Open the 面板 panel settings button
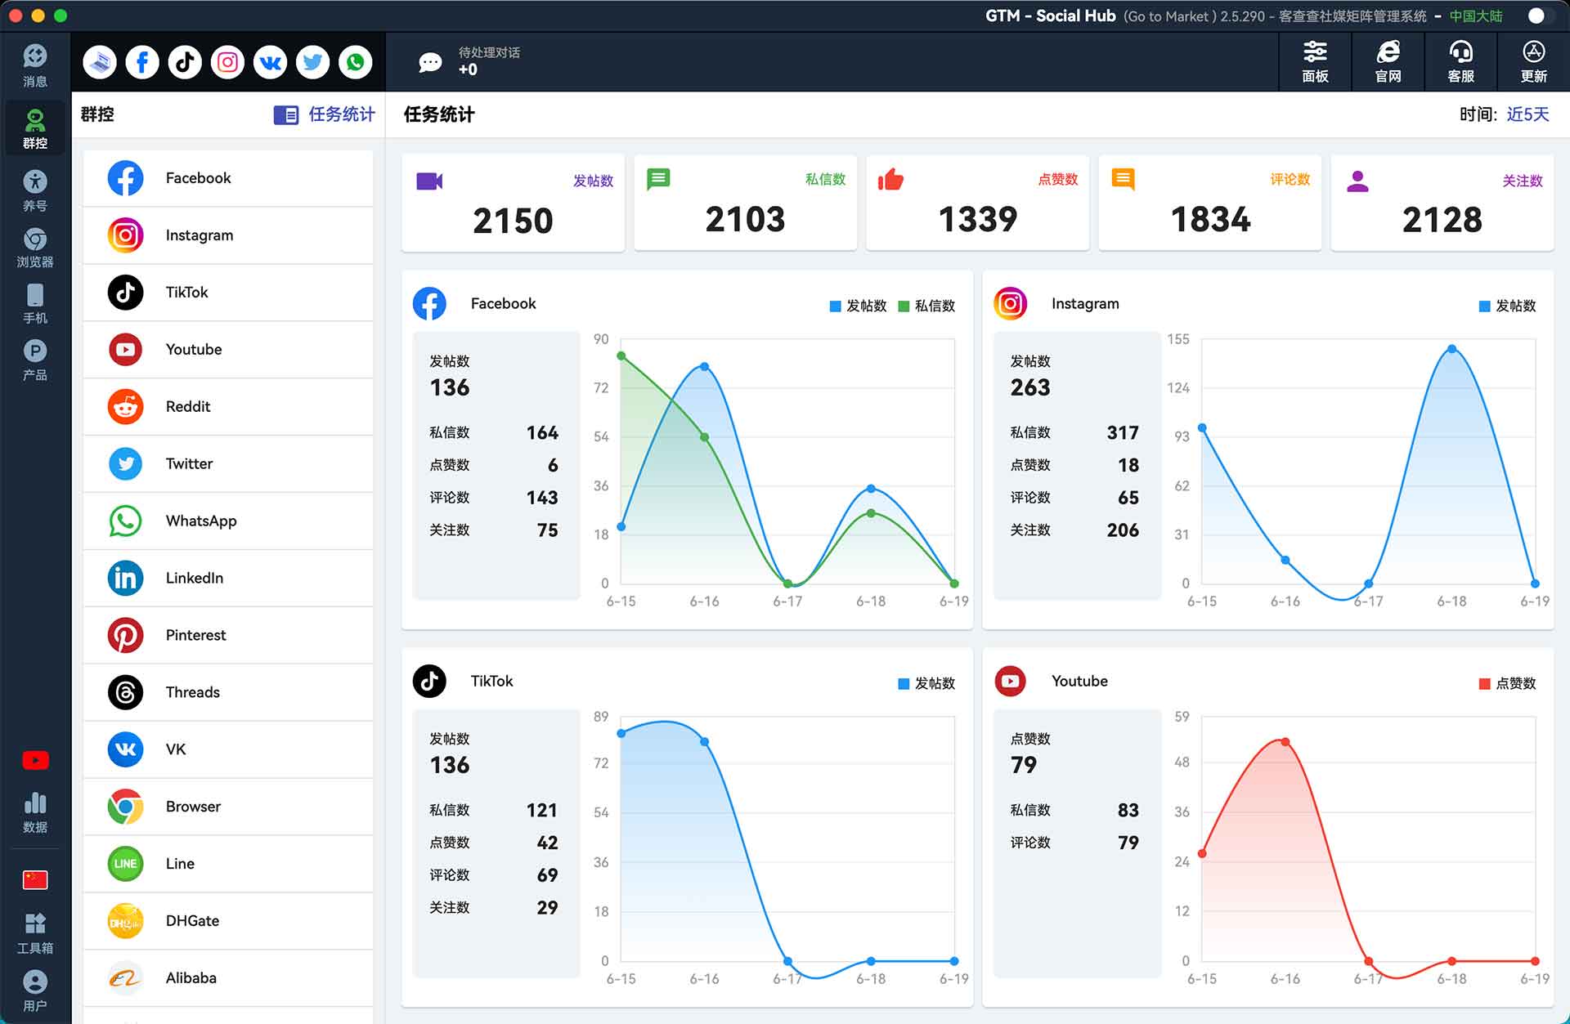This screenshot has height=1024, width=1570. coord(1315,62)
